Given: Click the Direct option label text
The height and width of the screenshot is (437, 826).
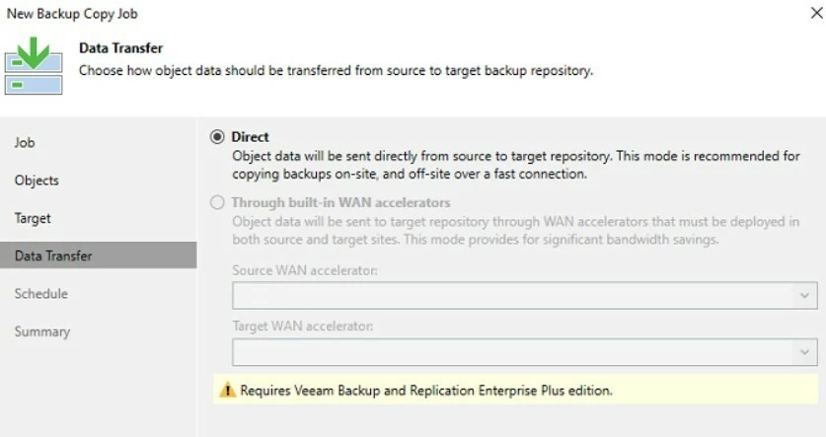Looking at the screenshot, I should click(x=250, y=137).
